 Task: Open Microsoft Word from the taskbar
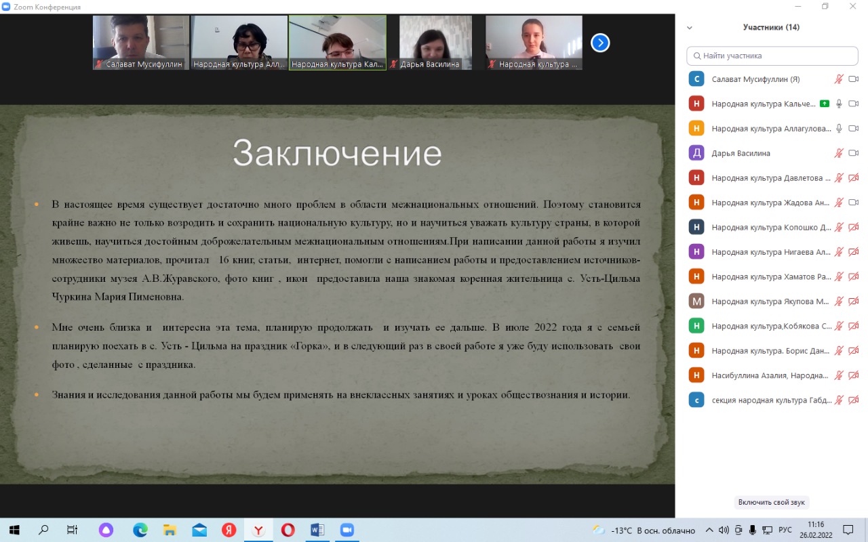click(317, 530)
